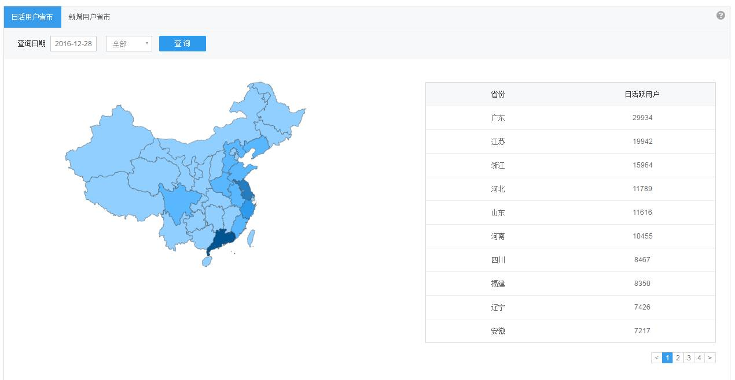
Task: Click the 查询日期 date input field
Action: (73, 44)
